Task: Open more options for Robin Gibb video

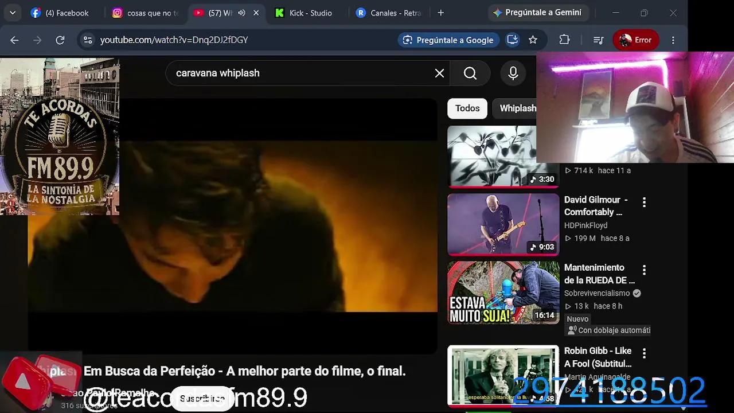Action: [x=644, y=353]
